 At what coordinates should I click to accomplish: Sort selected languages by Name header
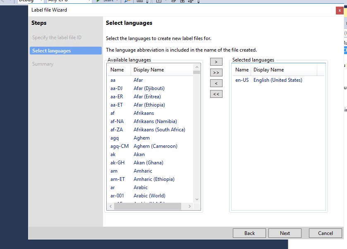coord(242,70)
